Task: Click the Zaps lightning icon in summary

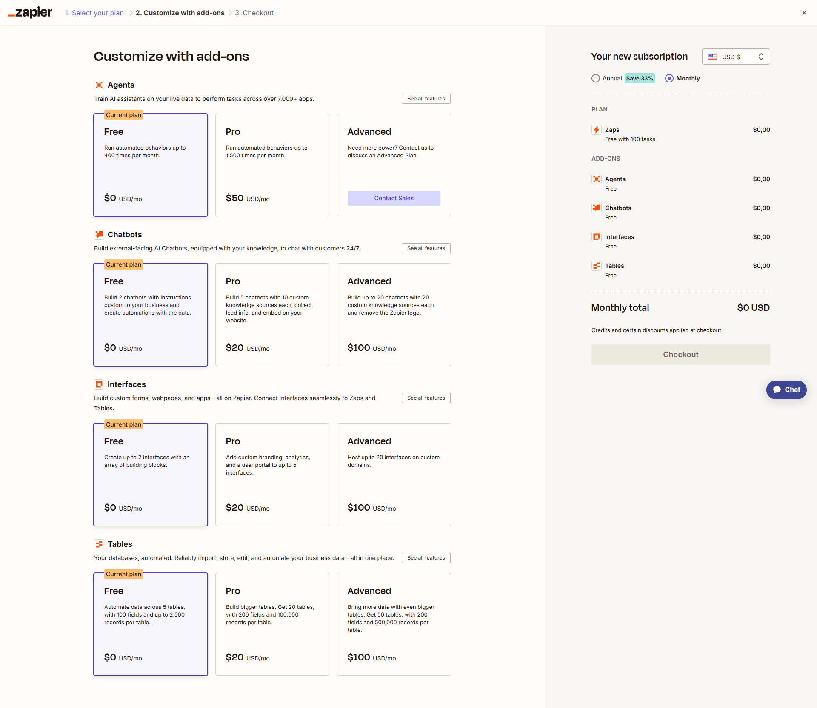Action: [597, 130]
